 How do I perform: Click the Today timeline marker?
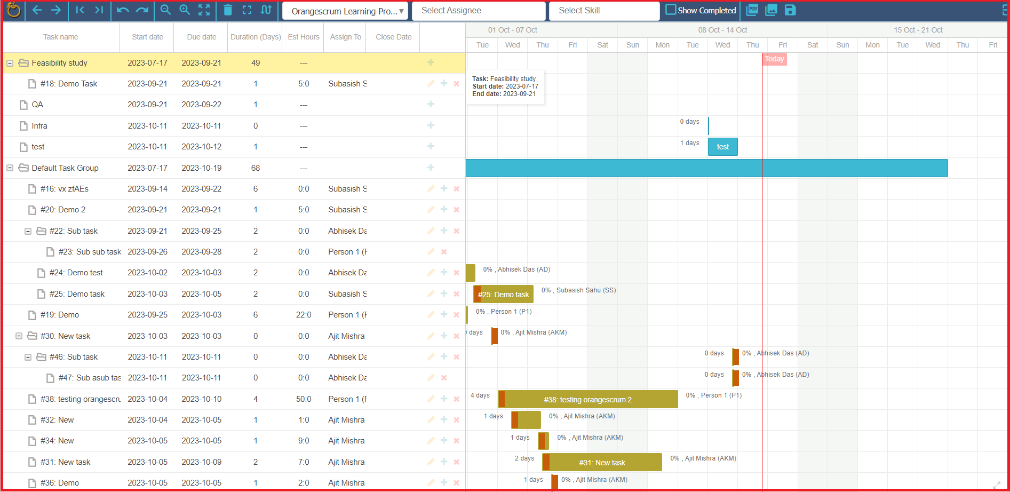click(775, 59)
